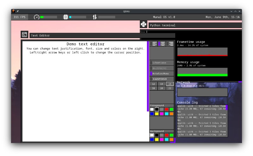Image resolution: width=253 pixels, height=156 pixels.
Task: Select the Libertinus font option
Action: 162,63
